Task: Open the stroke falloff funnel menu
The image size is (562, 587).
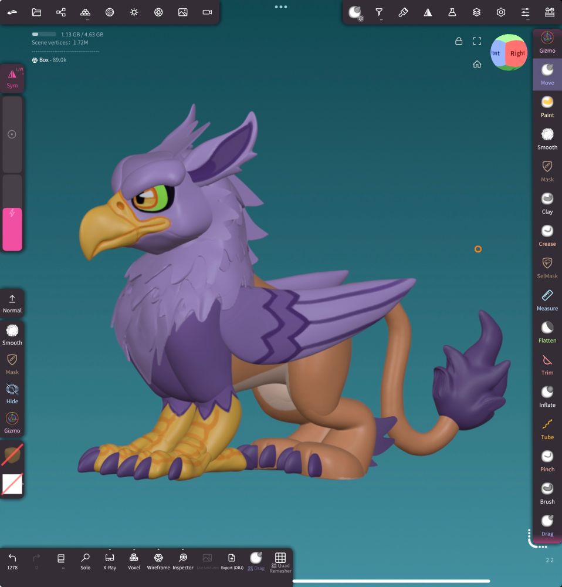Action: (x=379, y=12)
